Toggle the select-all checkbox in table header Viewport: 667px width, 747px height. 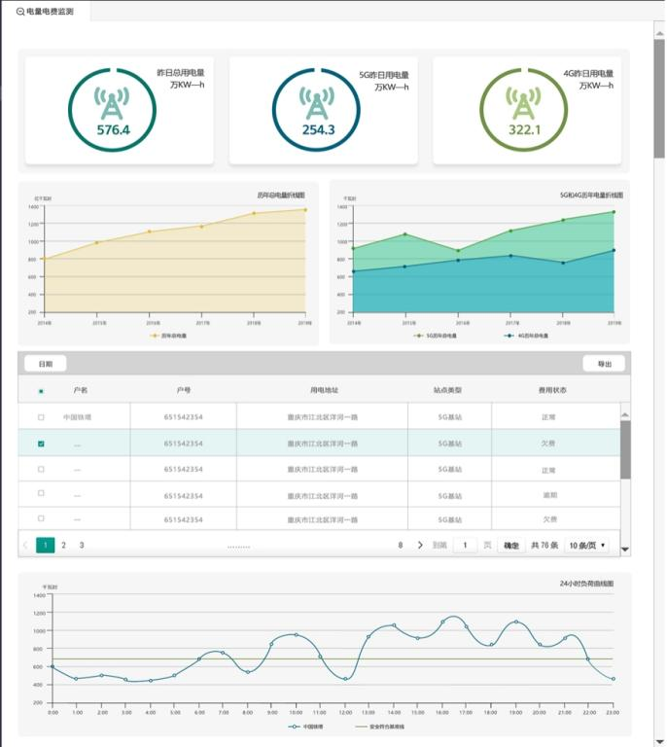point(41,391)
